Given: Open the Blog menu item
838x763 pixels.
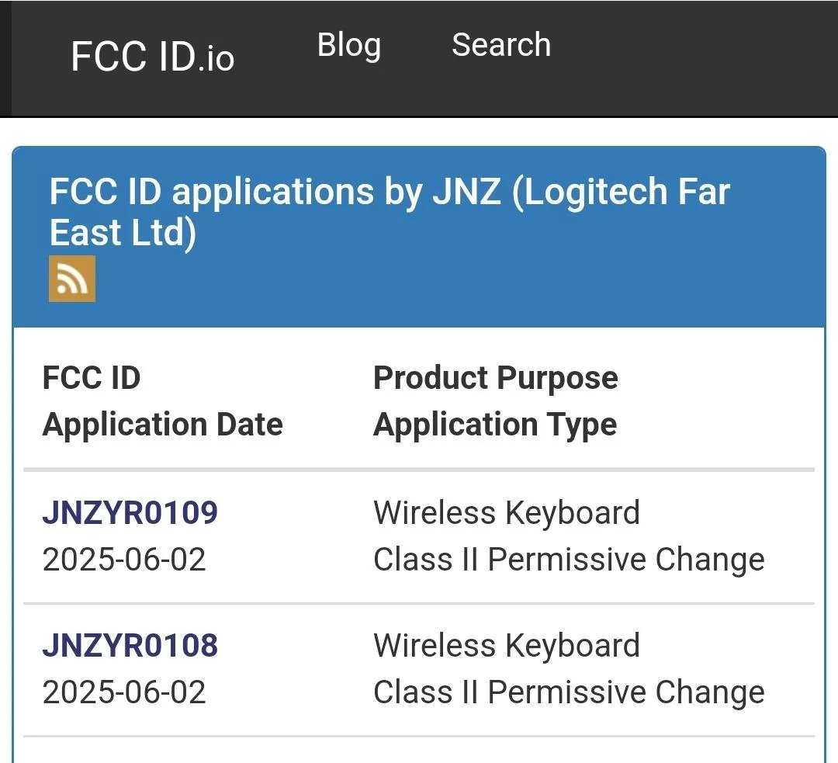Looking at the screenshot, I should (x=348, y=46).
